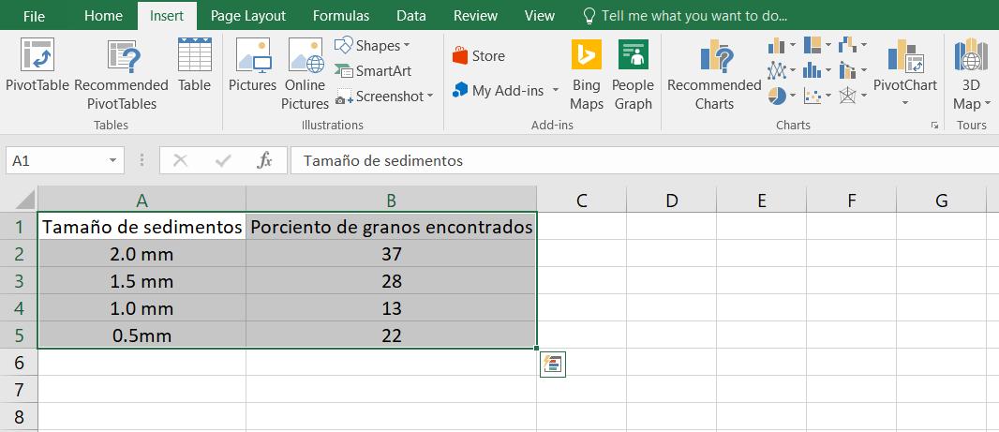Insert a pie chart
Screen dimensions: 999x432
point(777,96)
